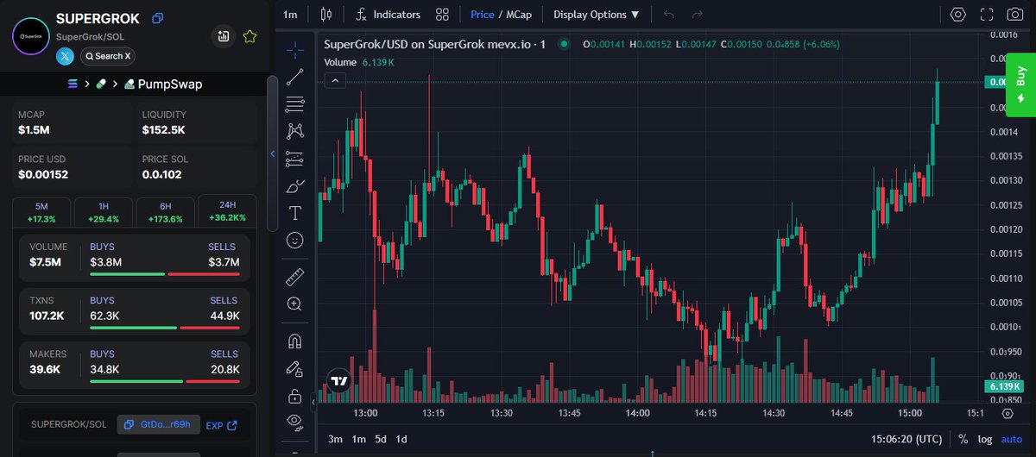1036x457 pixels.
Task: Set chart range to 1m at bottom
Action: (x=359, y=439)
